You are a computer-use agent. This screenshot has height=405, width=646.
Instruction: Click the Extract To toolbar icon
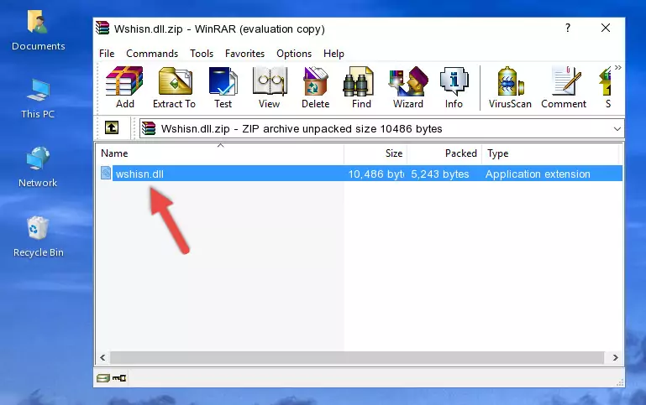(x=174, y=87)
